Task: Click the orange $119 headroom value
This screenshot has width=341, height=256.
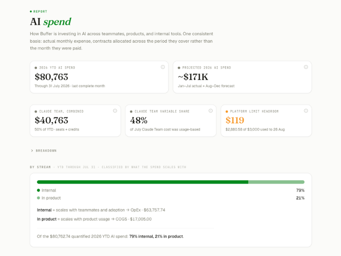Action: coord(235,120)
